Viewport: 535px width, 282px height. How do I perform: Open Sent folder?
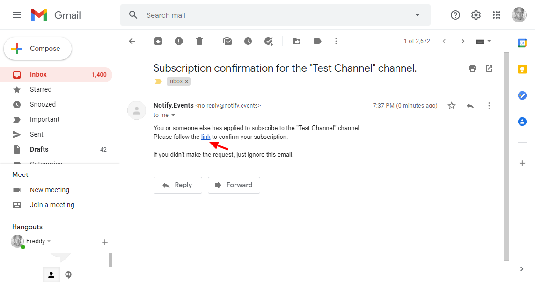tap(56, 135)
